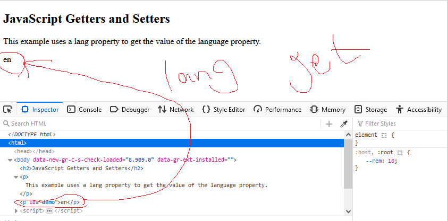Open the Inspector tab

40,110
